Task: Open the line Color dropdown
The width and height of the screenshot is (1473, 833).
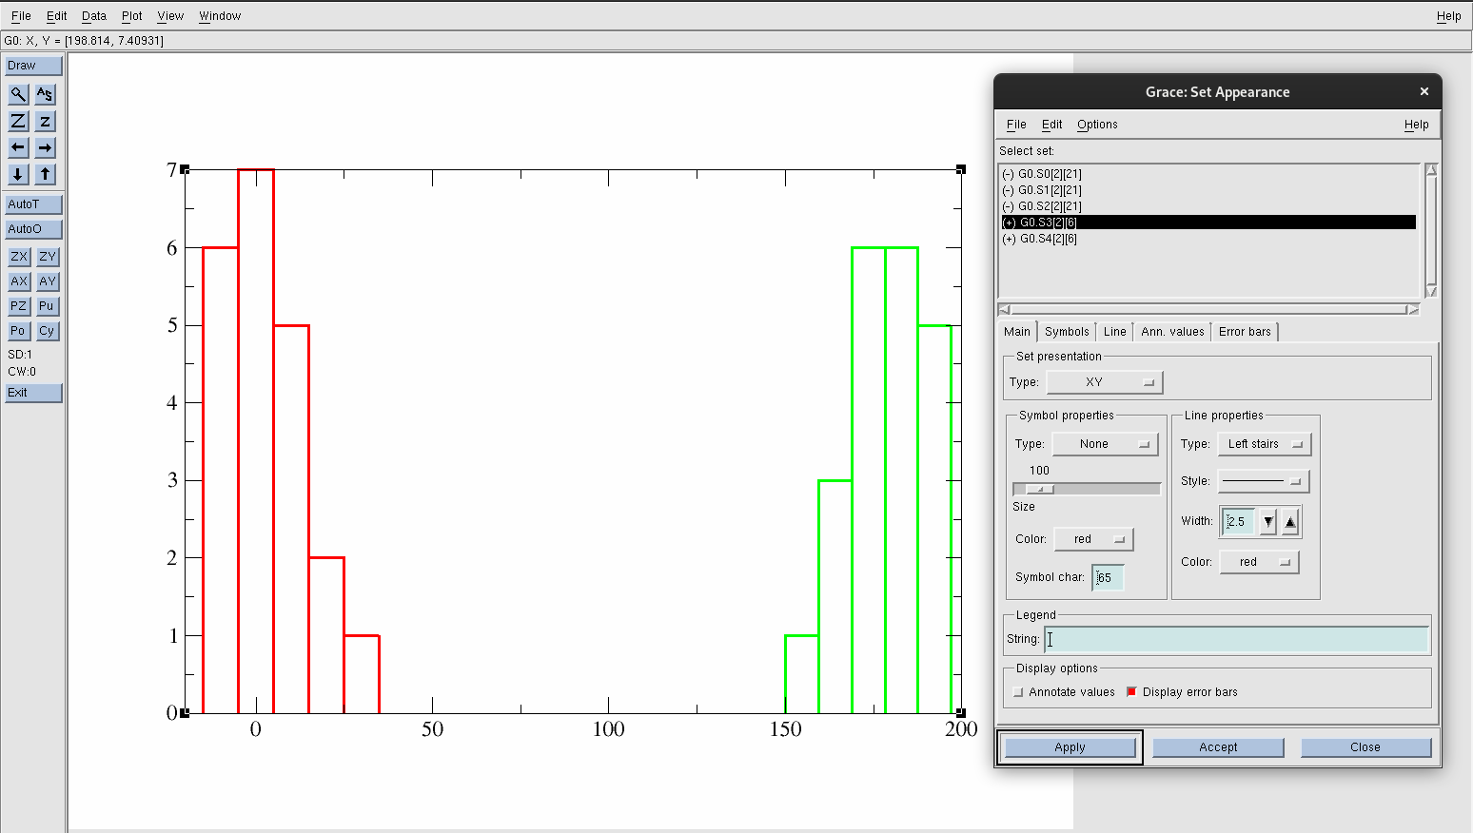Action: pos(1258,562)
